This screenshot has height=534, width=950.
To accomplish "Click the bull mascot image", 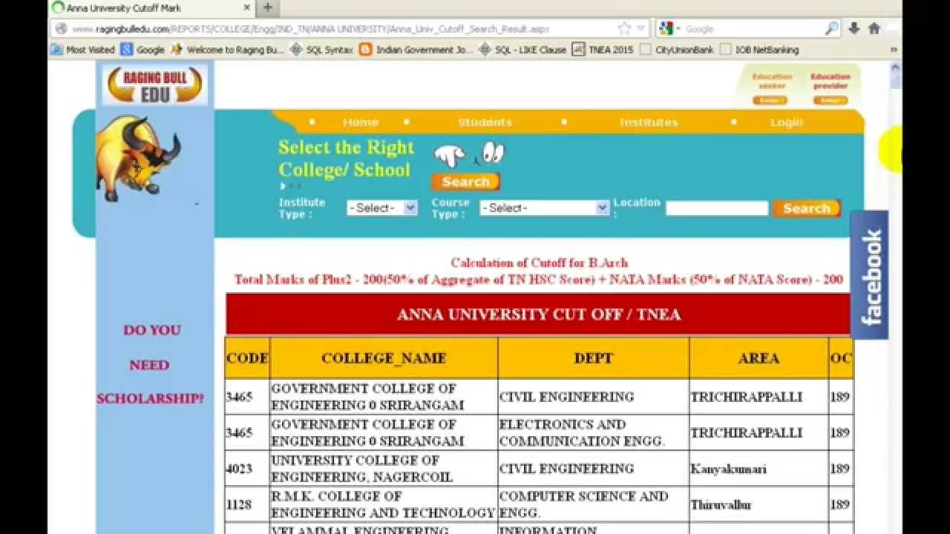I will pyautogui.click(x=137, y=158).
